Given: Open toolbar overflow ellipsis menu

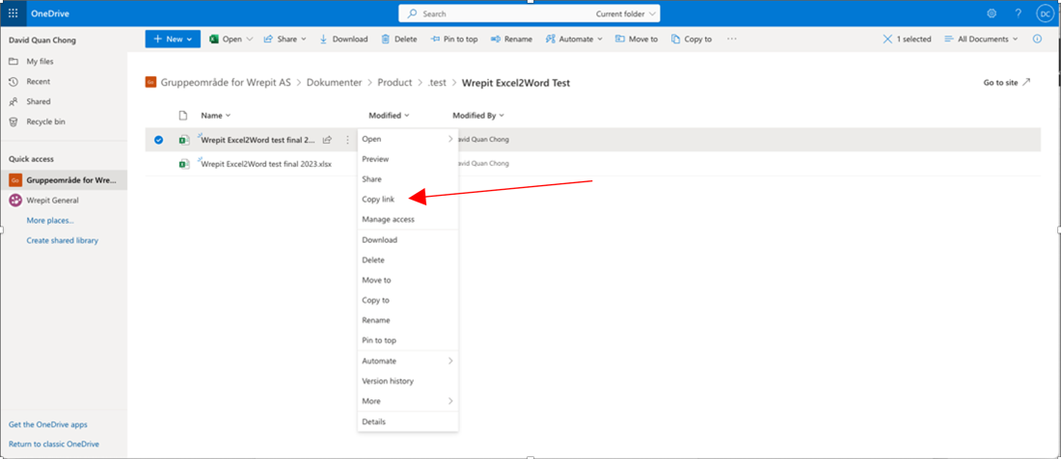Looking at the screenshot, I should 731,40.
